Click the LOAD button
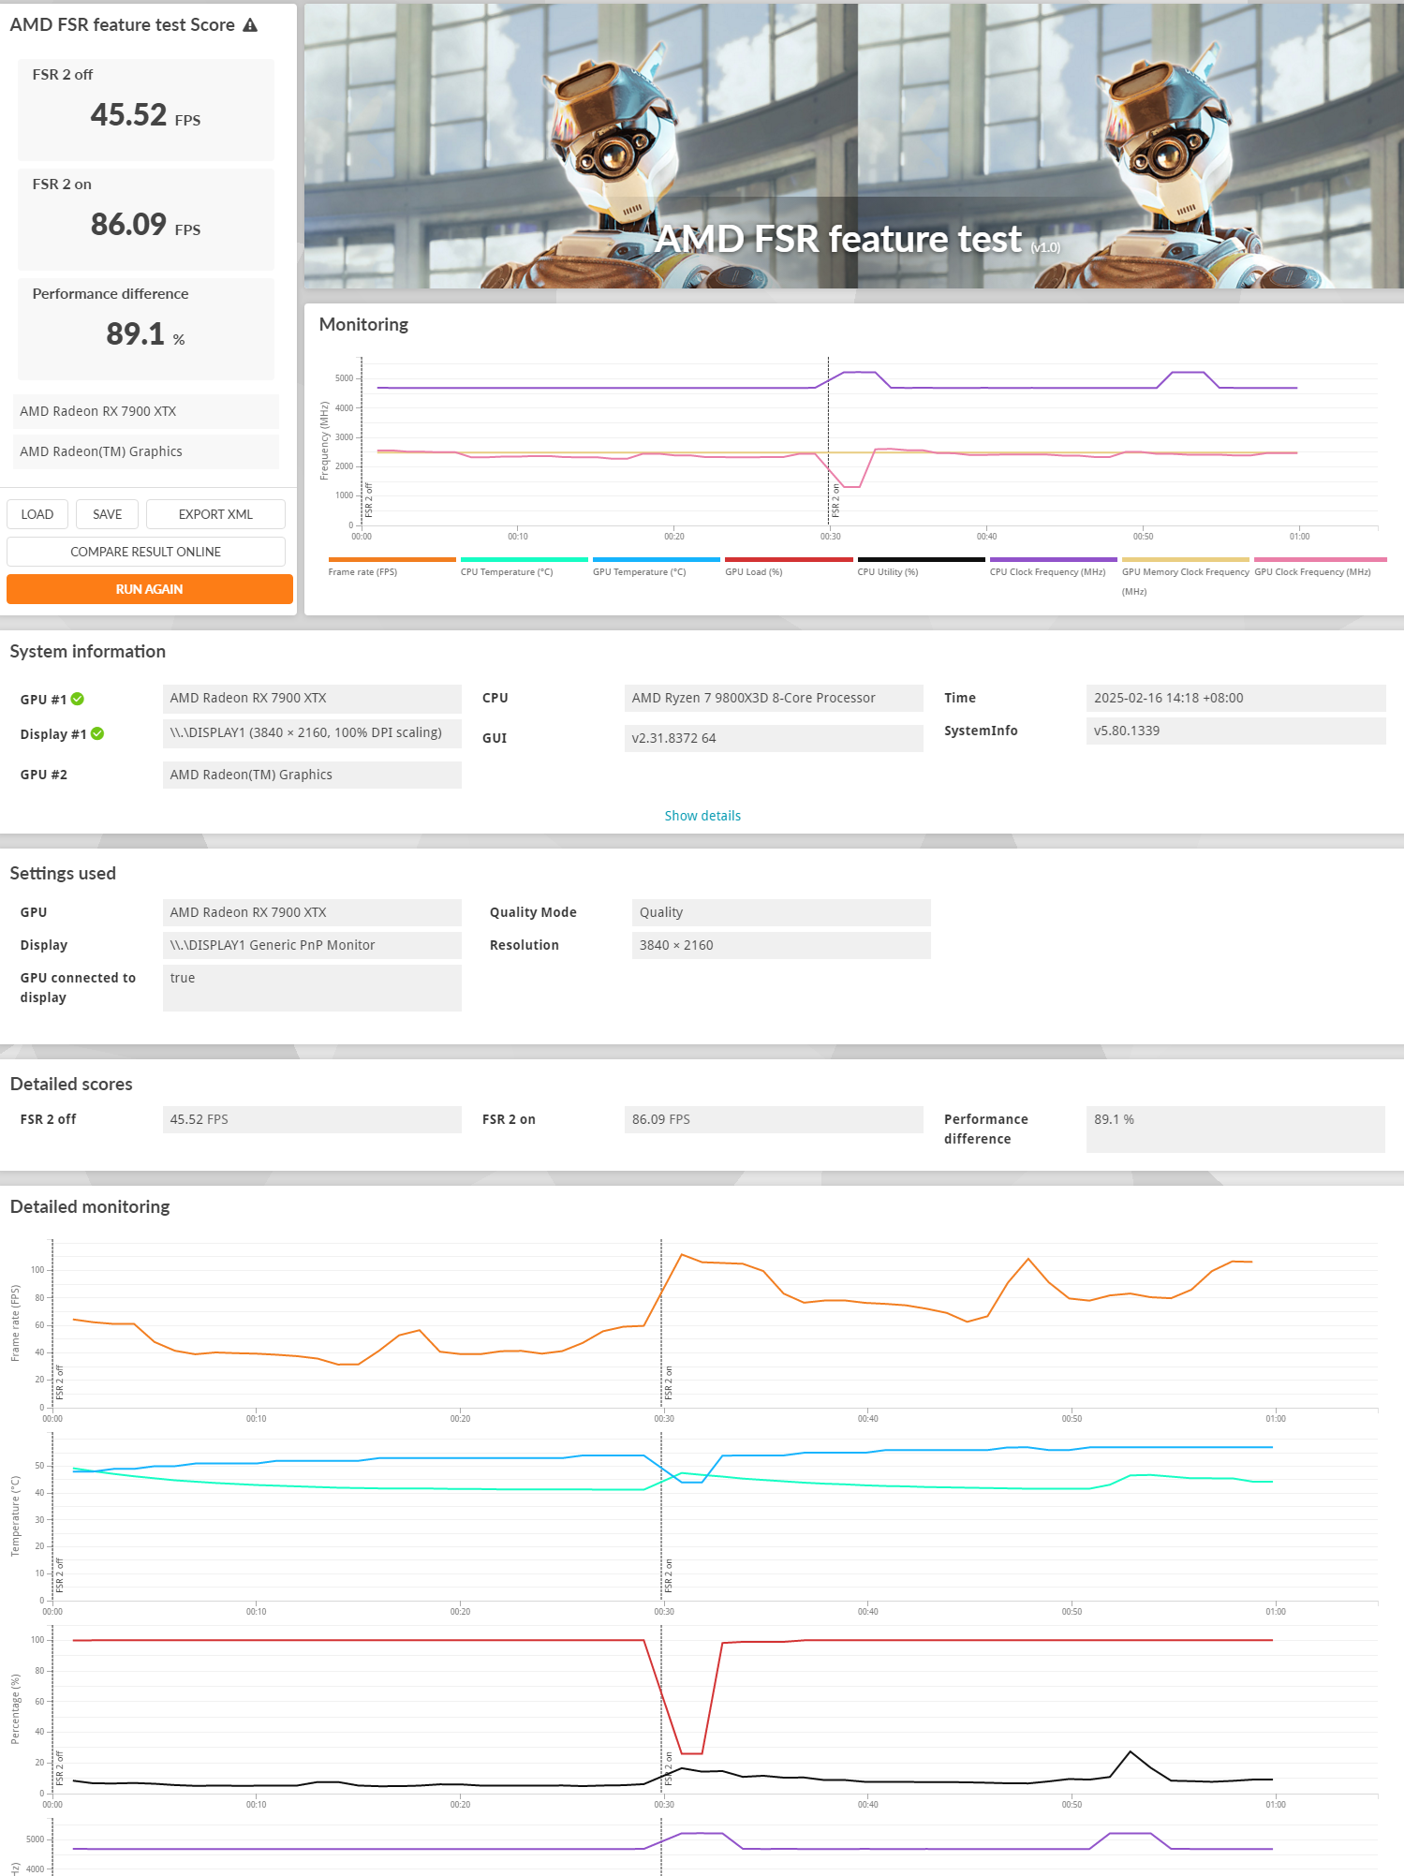This screenshot has height=1876, width=1404. click(37, 514)
